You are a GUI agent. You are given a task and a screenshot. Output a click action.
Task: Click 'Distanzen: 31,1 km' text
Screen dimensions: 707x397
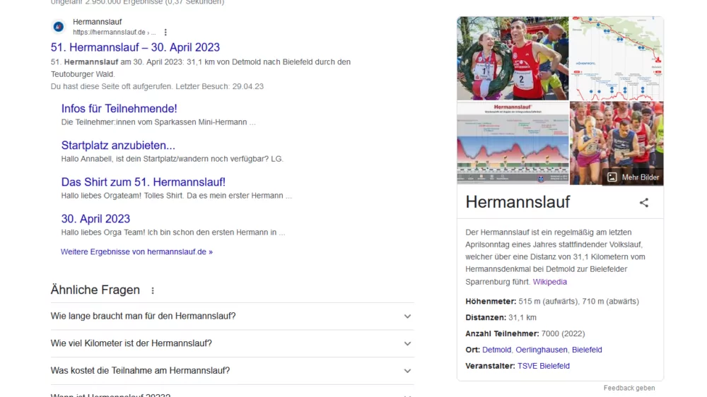click(x=501, y=318)
